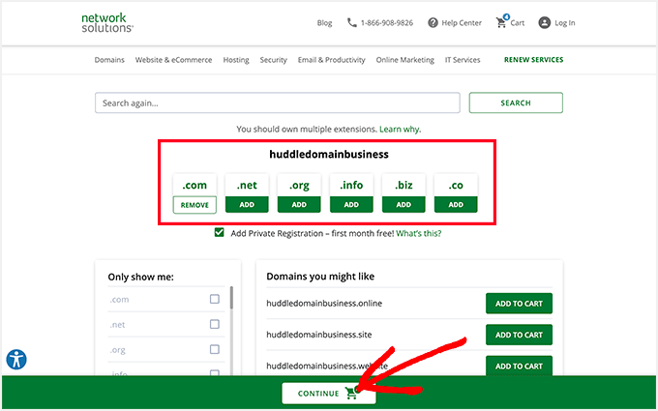Add the .net domain extension

point(247,205)
